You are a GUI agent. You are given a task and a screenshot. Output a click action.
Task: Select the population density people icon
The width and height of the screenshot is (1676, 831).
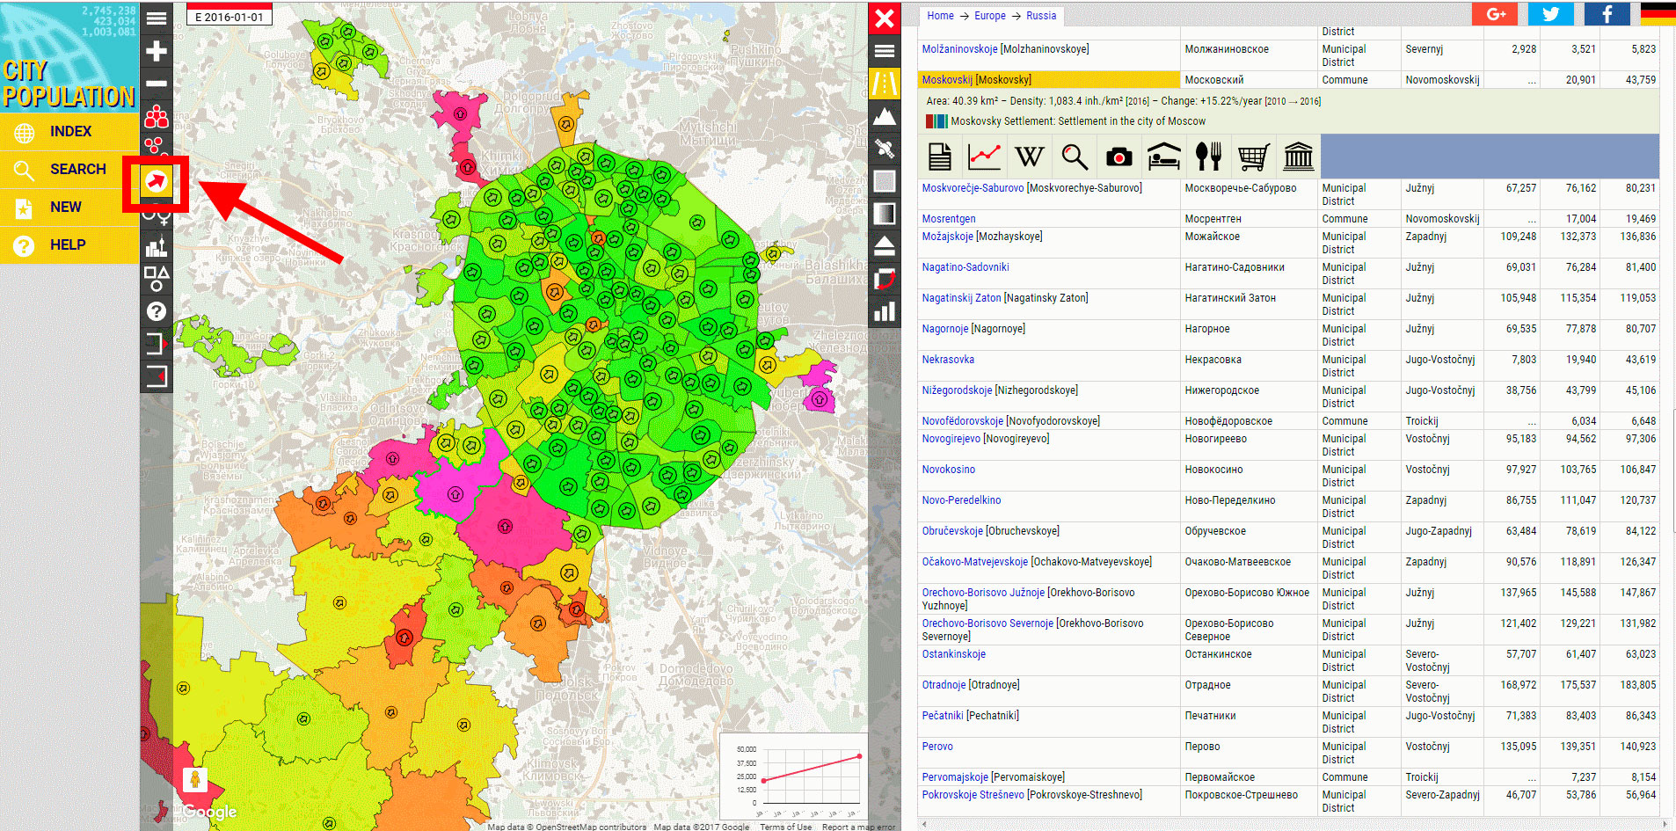pyautogui.click(x=157, y=116)
